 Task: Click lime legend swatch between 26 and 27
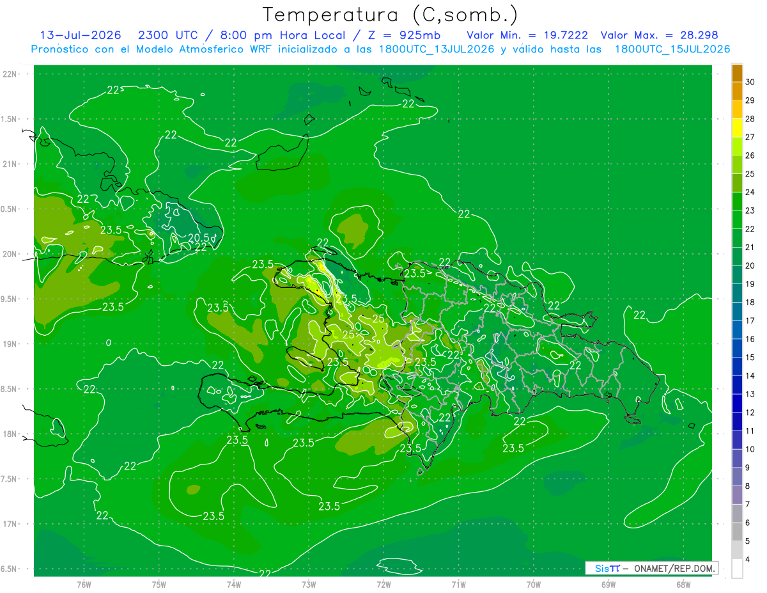pyautogui.click(x=737, y=146)
